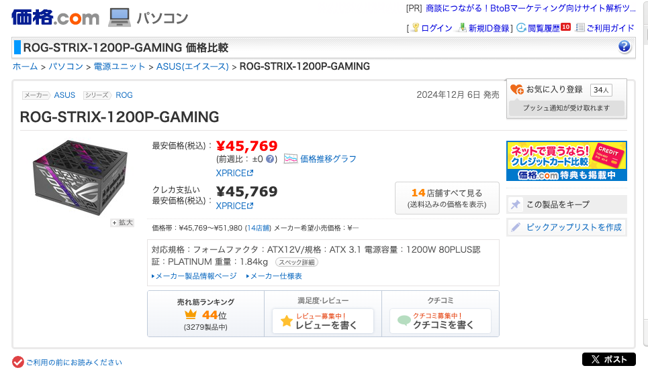Viewport: 648px width, 372px height.
Task: Click 14店舗すべて見る button
Action: (x=447, y=198)
